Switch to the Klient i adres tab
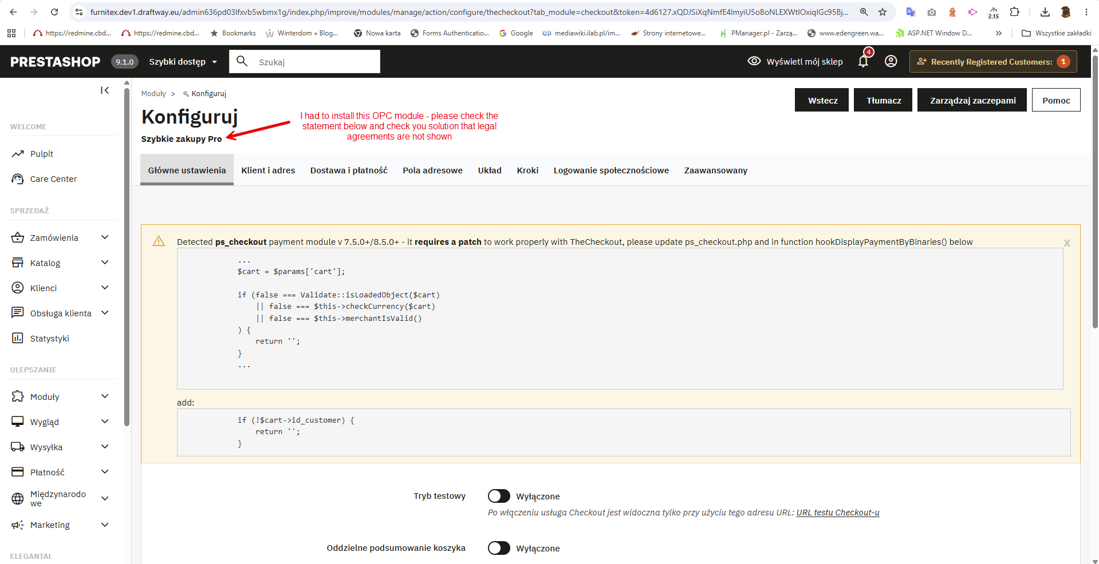Screen dimensions: 1099x564 268,170
